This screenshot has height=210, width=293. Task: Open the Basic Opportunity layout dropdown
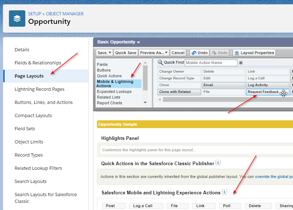click(x=138, y=42)
